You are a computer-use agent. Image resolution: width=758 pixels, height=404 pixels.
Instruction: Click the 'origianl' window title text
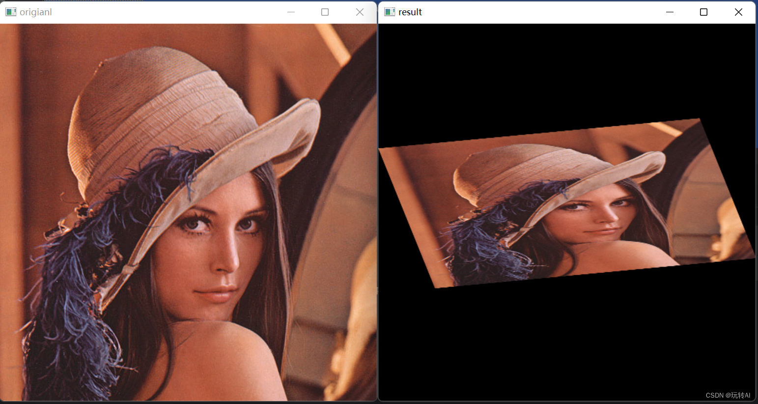pyautogui.click(x=36, y=12)
